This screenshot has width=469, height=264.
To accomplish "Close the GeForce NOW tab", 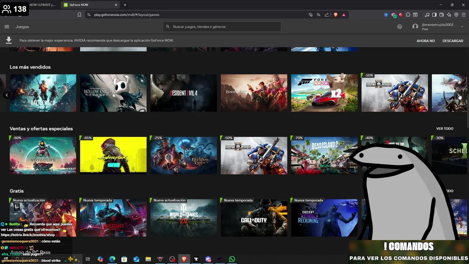I will coord(116,5).
